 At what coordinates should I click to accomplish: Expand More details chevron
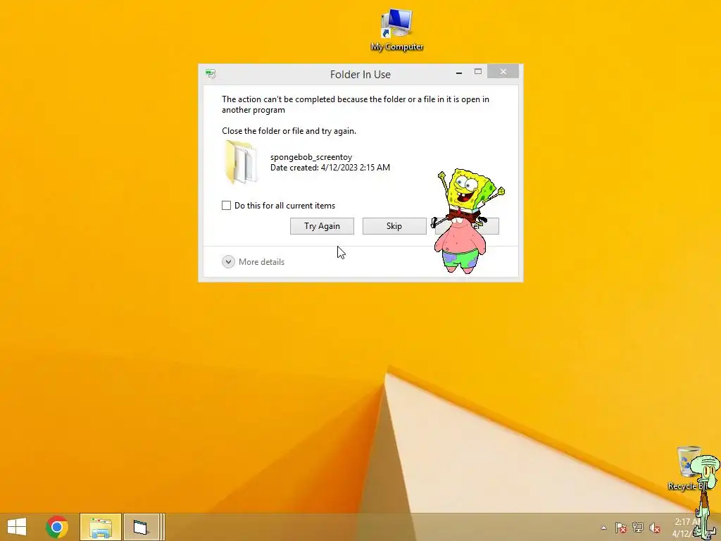coord(228,262)
